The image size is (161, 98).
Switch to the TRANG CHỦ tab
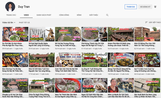[x=11, y=15]
